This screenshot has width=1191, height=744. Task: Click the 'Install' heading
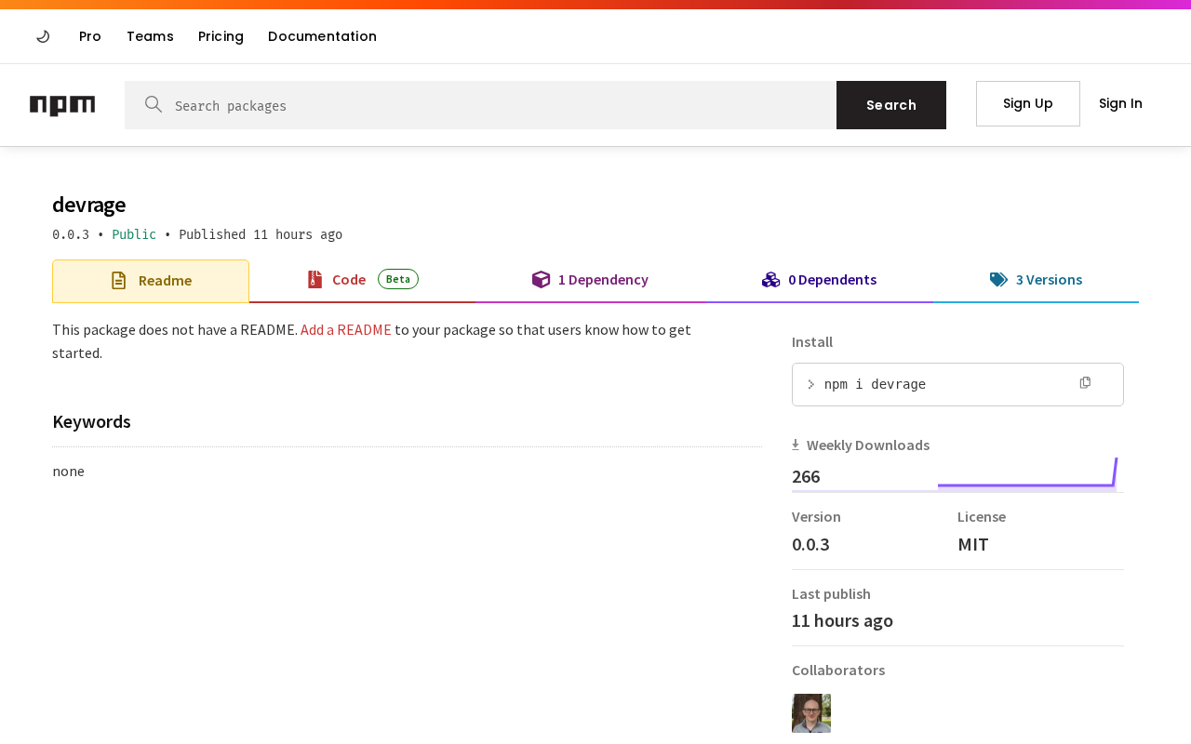click(812, 341)
